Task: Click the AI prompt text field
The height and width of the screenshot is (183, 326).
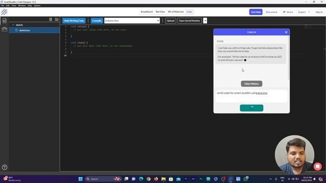Action: (252, 96)
